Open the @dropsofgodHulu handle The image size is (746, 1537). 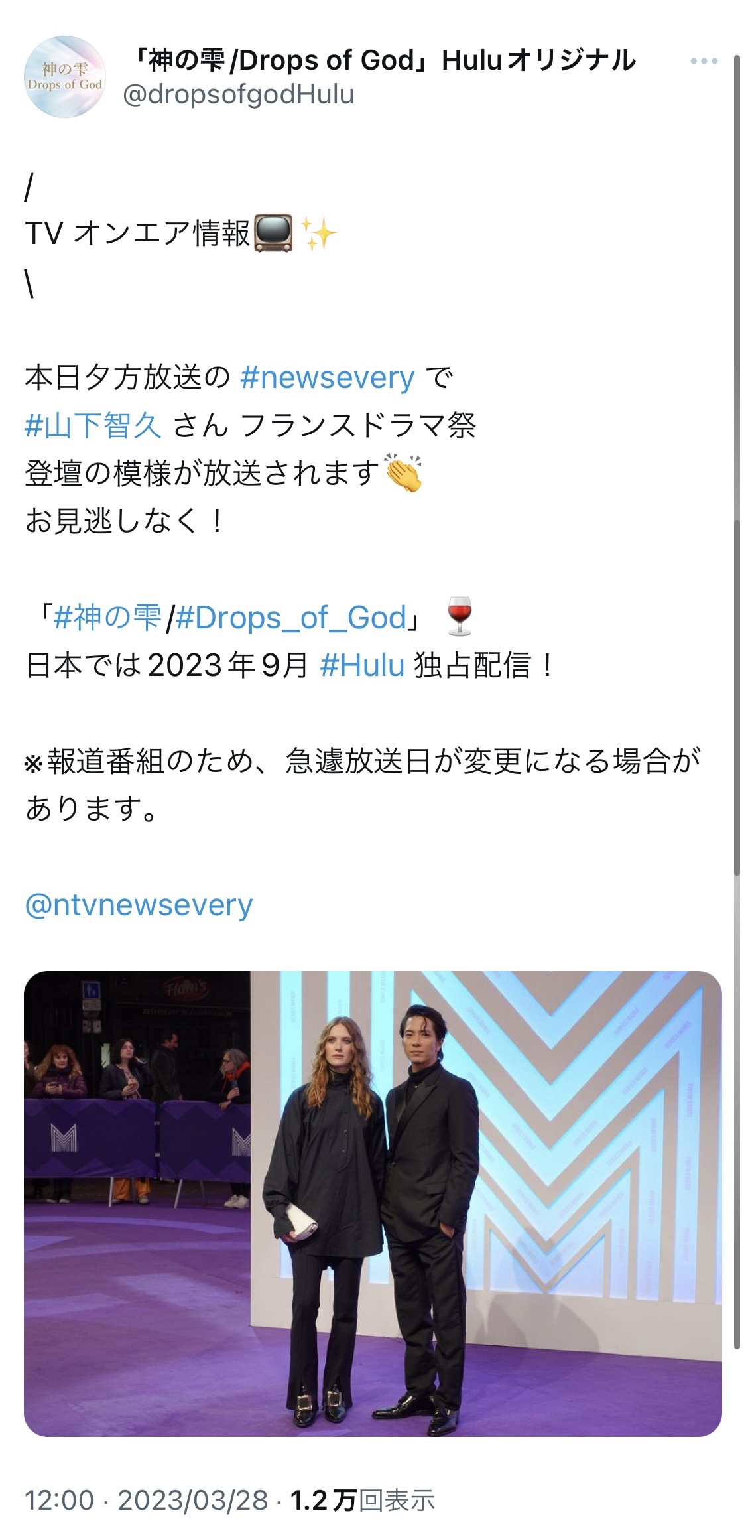click(239, 95)
